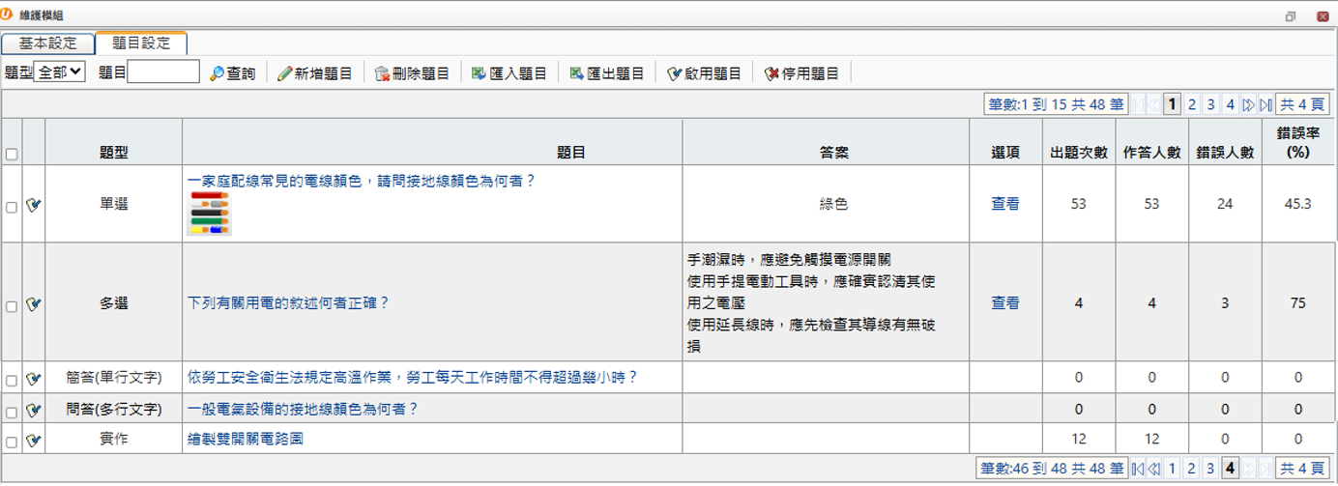Click page 4 in bottom pager
The width and height of the screenshot is (1338, 486).
(1230, 469)
